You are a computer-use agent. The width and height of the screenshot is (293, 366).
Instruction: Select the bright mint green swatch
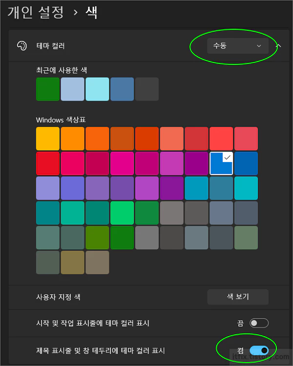pyautogui.click(x=122, y=213)
